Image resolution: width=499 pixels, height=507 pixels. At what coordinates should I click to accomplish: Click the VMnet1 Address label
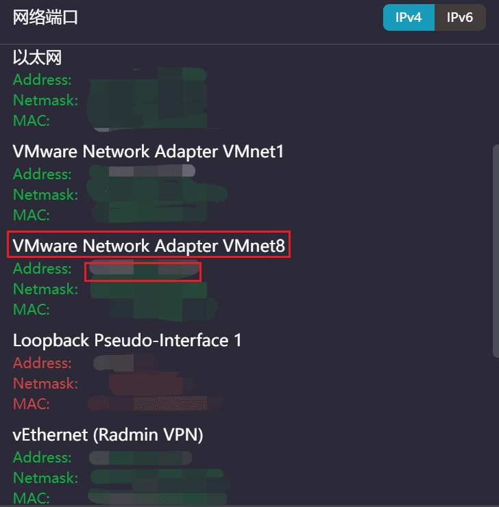point(42,174)
